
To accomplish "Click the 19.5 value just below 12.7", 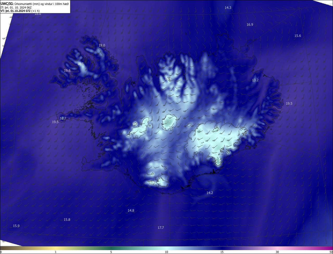I will 55,122.
